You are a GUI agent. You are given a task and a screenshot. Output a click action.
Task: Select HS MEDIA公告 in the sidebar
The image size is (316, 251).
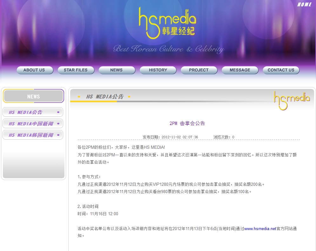[x=33, y=112]
